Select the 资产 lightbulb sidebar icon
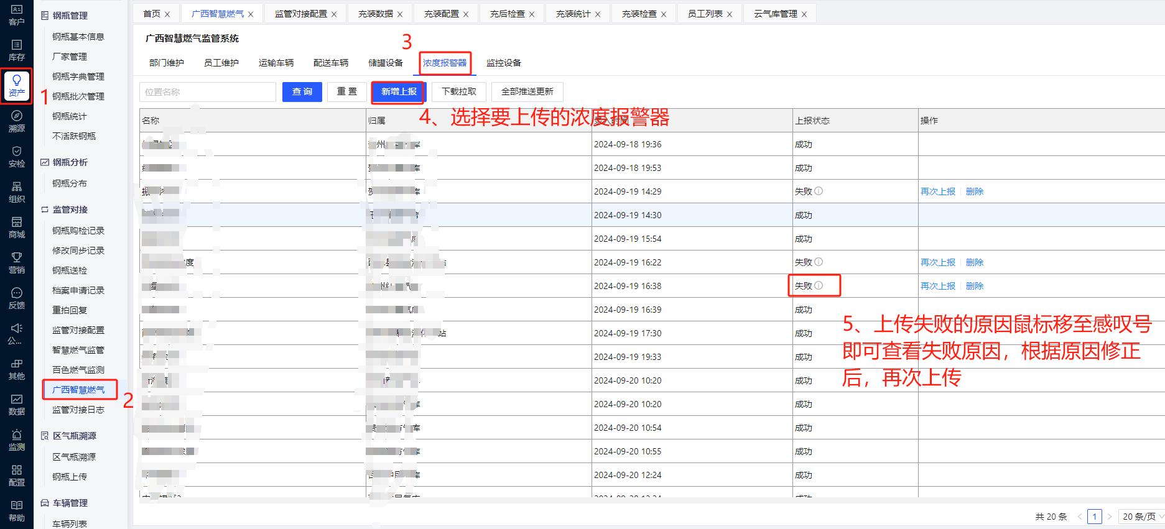This screenshot has height=529, width=1165. [17, 86]
